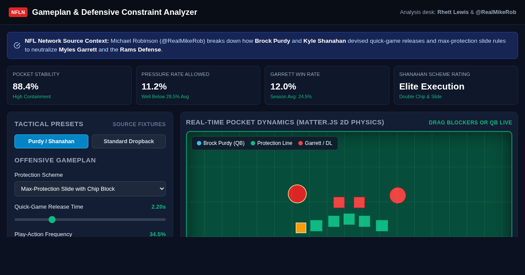Click the left red DL square

(339, 203)
